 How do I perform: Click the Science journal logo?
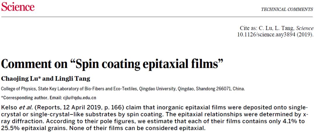pos(18,7)
